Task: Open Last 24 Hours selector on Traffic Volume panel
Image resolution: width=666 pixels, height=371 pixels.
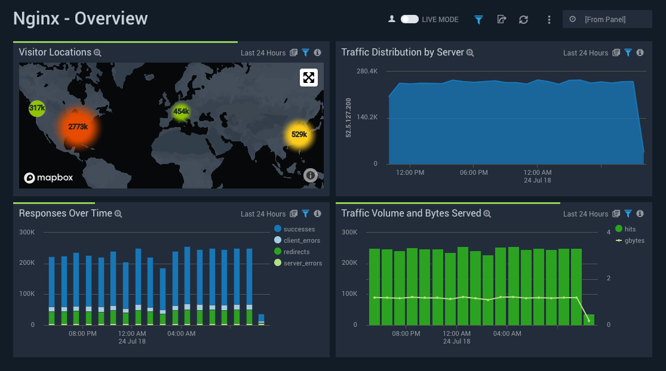Action: click(585, 214)
